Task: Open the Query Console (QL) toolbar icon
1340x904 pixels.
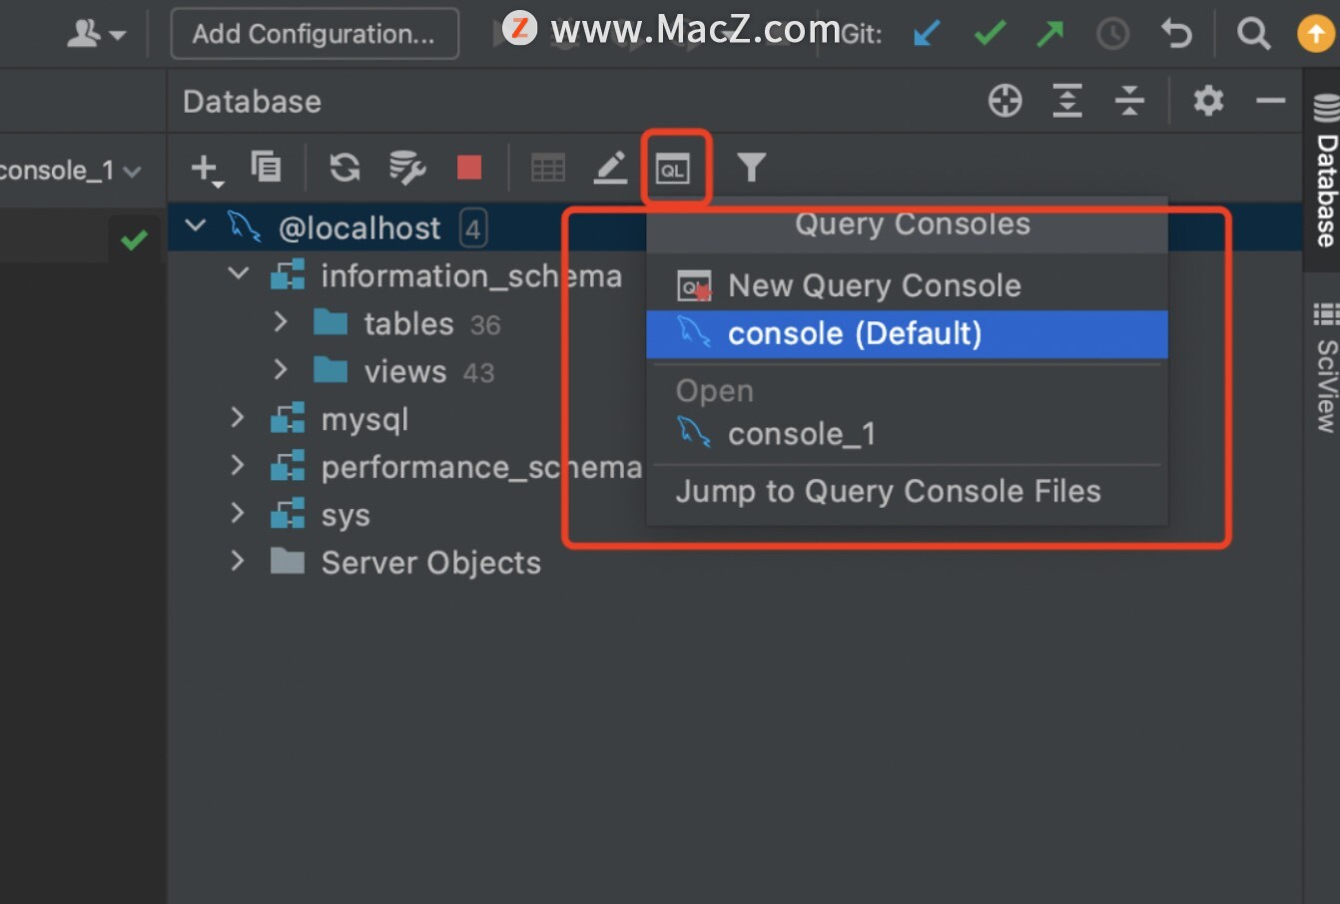Action: (x=673, y=169)
